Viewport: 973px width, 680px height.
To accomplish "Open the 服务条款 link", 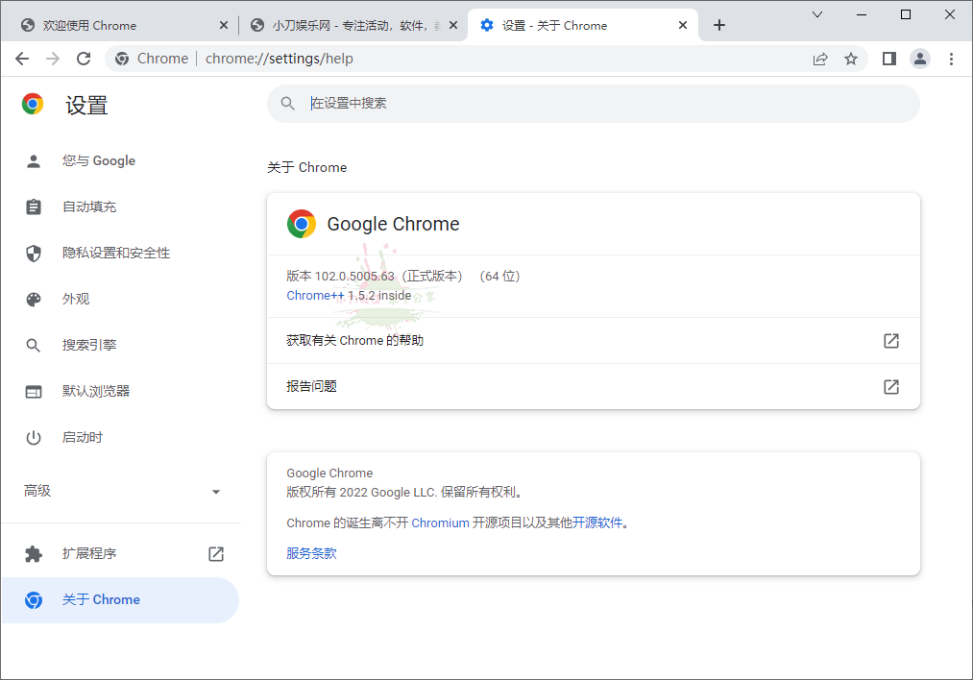I will pos(311,553).
